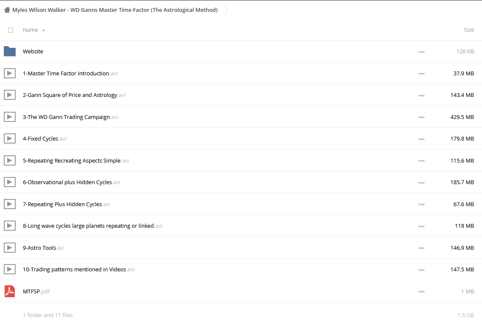This screenshot has height=323, width=482.
Task: Sort by the Size column header
Action: [x=469, y=30]
